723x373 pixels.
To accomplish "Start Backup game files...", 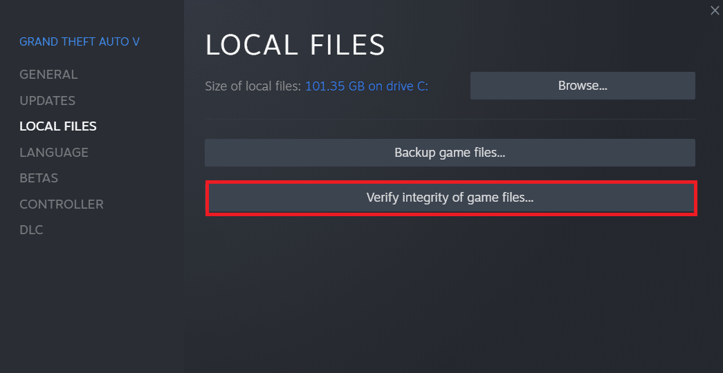I will (450, 153).
